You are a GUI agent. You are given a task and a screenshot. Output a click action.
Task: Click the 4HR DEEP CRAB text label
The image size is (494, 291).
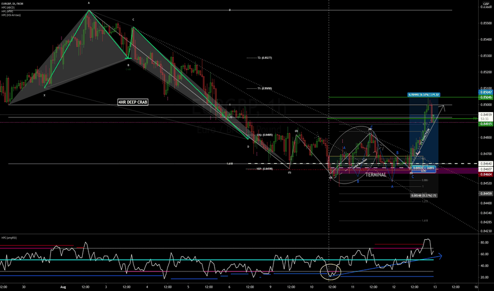[x=133, y=102]
